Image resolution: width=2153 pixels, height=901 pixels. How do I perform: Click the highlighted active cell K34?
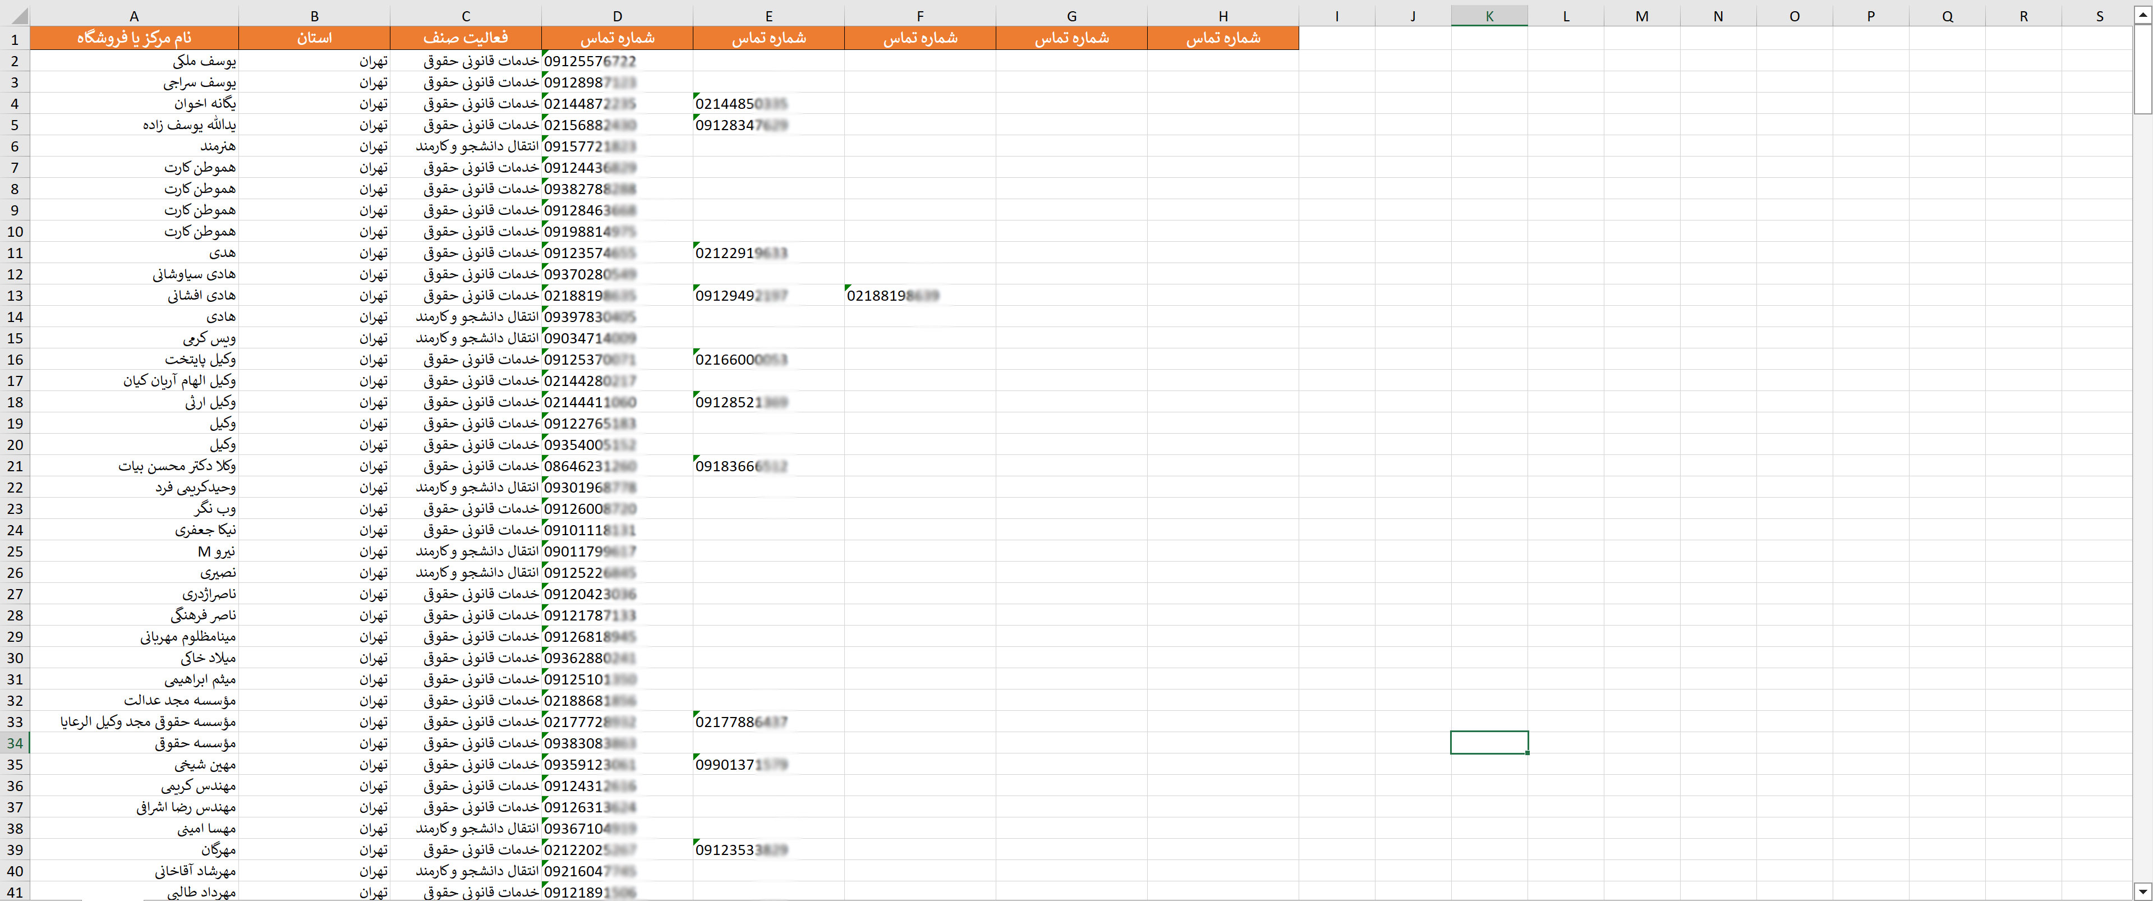[1489, 743]
